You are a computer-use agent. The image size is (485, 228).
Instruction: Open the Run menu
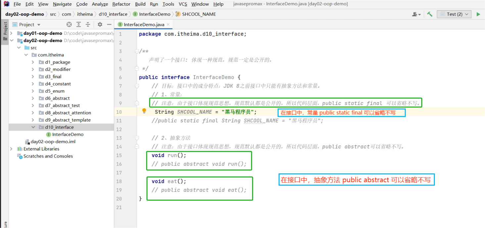pos(154,4)
